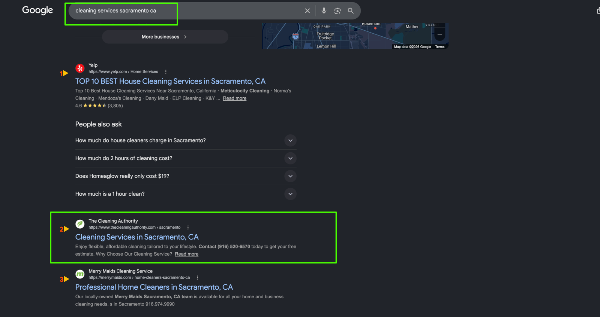The height and width of the screenshot is (317, 600).
Task: Open "TOP 10 BEST House Cleaning Services" link
Action: [170, 81]
